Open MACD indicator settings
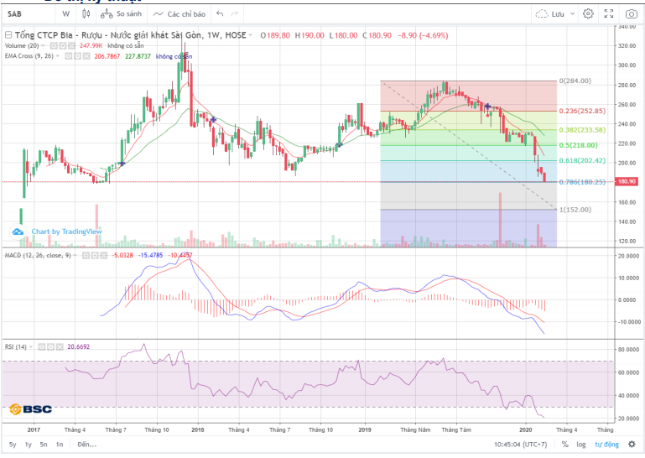The height and width of the screenshot is (458, 645). (x=95, y=256)
